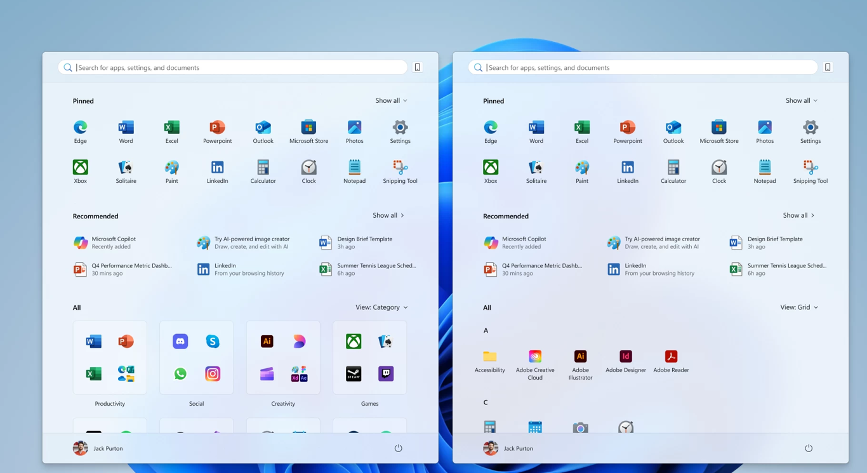Open the Accessibility folder in the grid list
Image resolution: width=867 pixels, height=473 pixels.
coord(489,357)
